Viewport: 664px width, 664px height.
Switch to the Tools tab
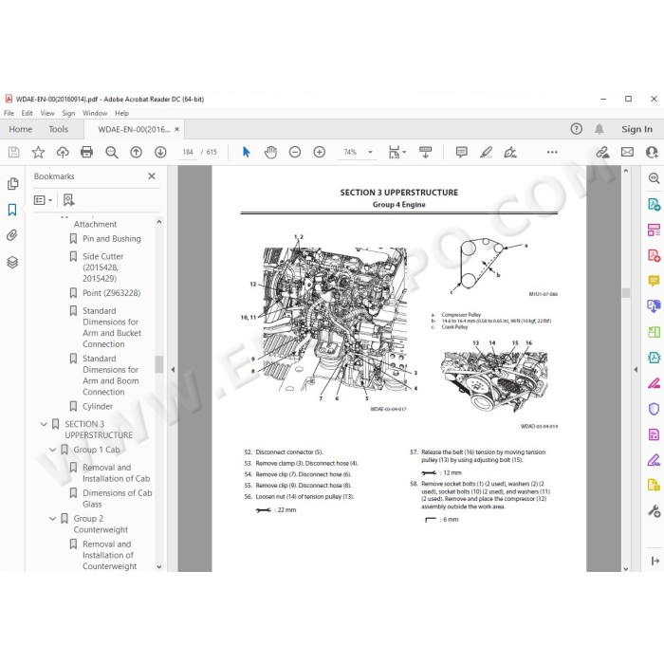pos(59,129)
